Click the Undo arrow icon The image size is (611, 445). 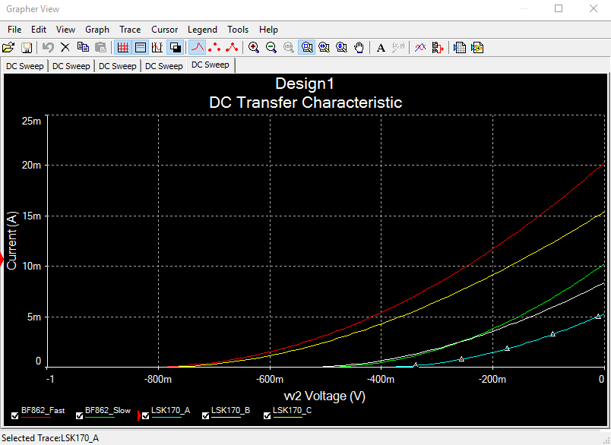pyautogui.click(x=48, y=48)
